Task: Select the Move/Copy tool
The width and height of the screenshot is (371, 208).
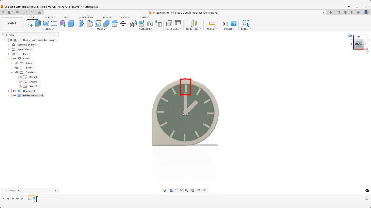Action: (123, 23)
